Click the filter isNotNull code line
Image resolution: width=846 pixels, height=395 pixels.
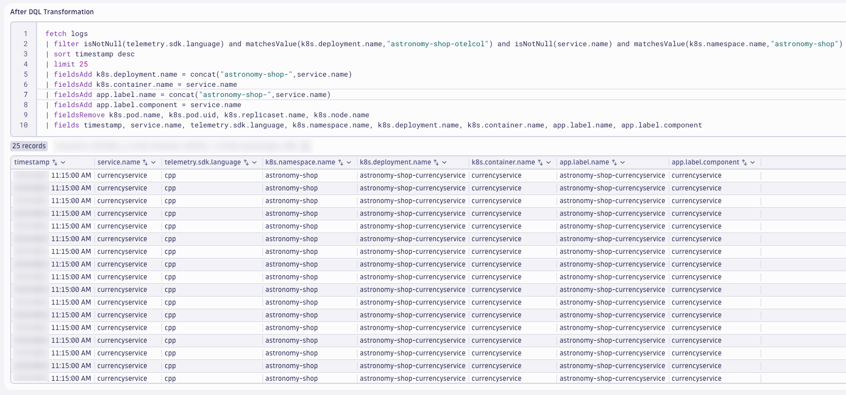(444, 44)
